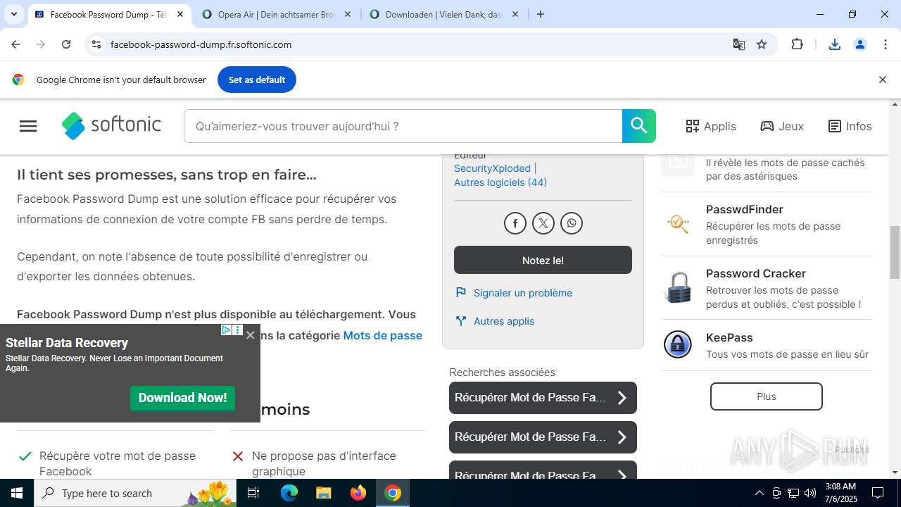Screen dimensions: 901x507
Task: Open the Password Cracker title link
Action: (756, 273)
